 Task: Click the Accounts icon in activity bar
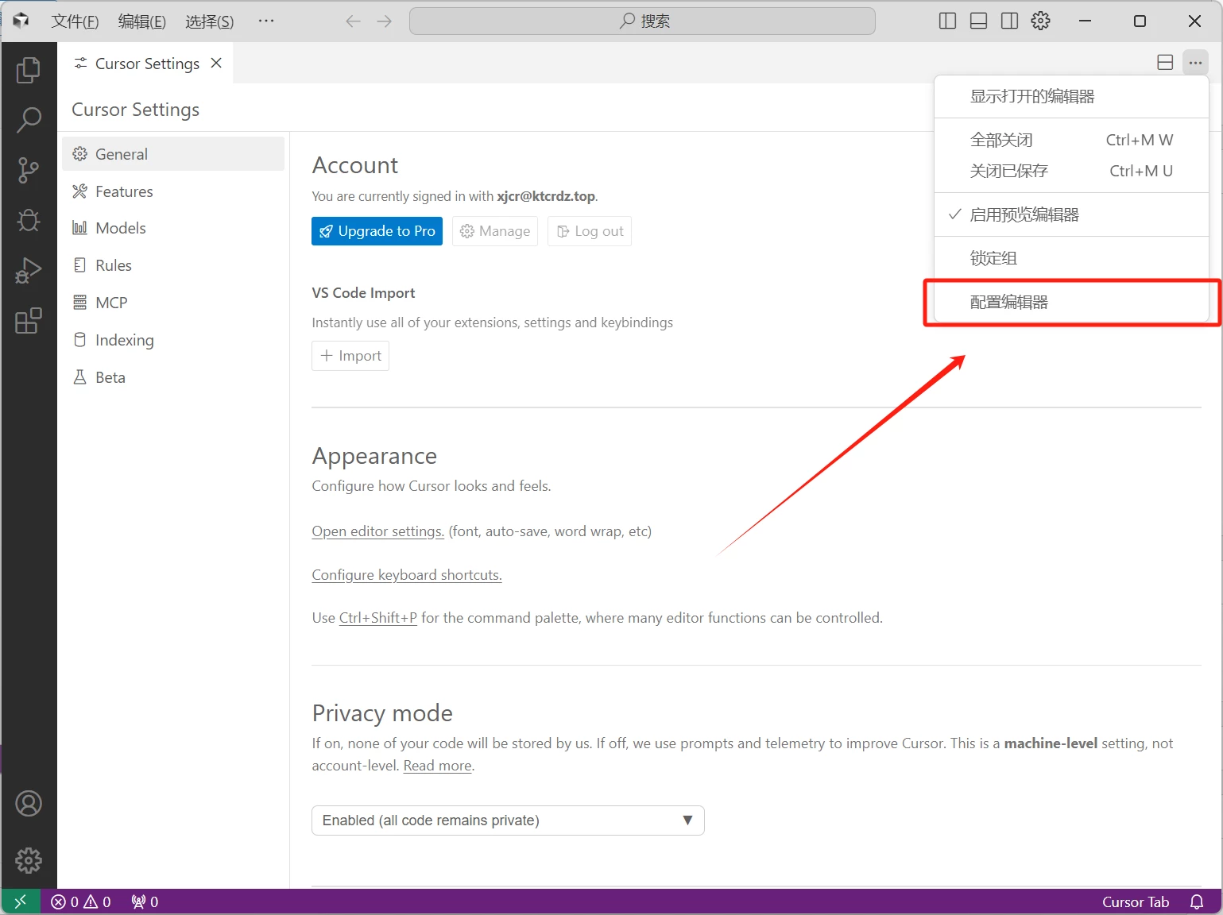pos(29,804)
